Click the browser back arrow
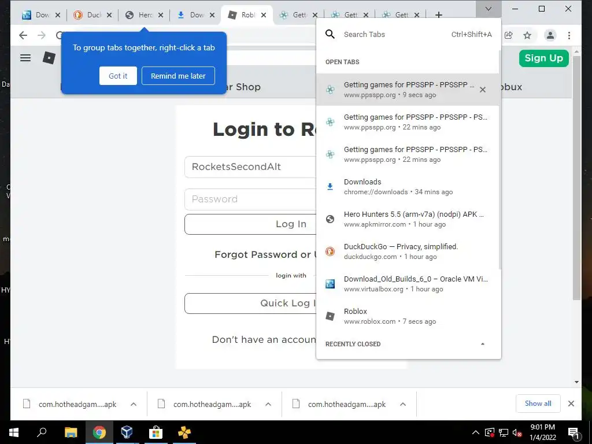Screen dimensions: 592x444 23,35
